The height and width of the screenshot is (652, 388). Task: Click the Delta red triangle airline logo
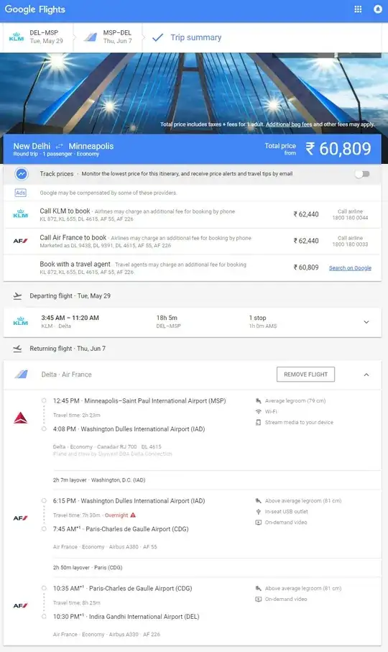[x=20, y=418]
